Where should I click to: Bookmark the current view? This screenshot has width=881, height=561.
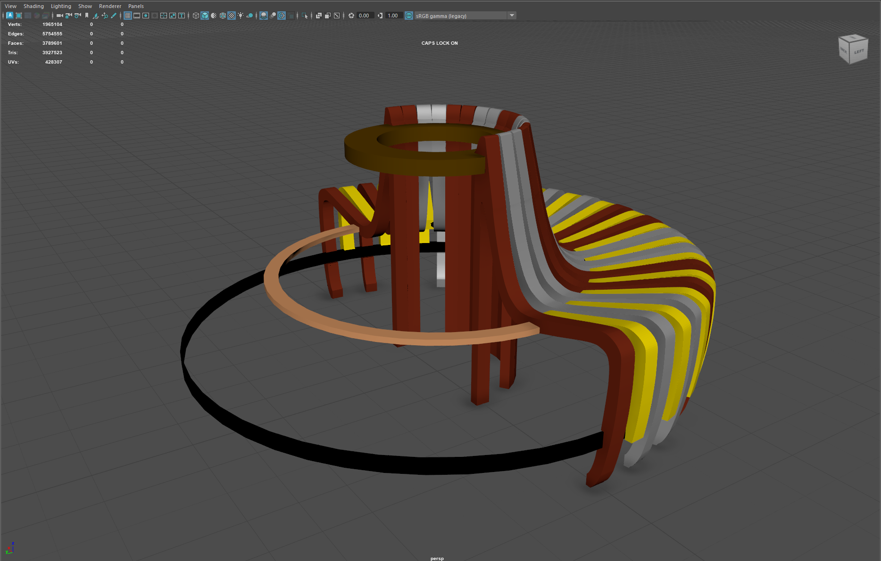pos(87,15)
